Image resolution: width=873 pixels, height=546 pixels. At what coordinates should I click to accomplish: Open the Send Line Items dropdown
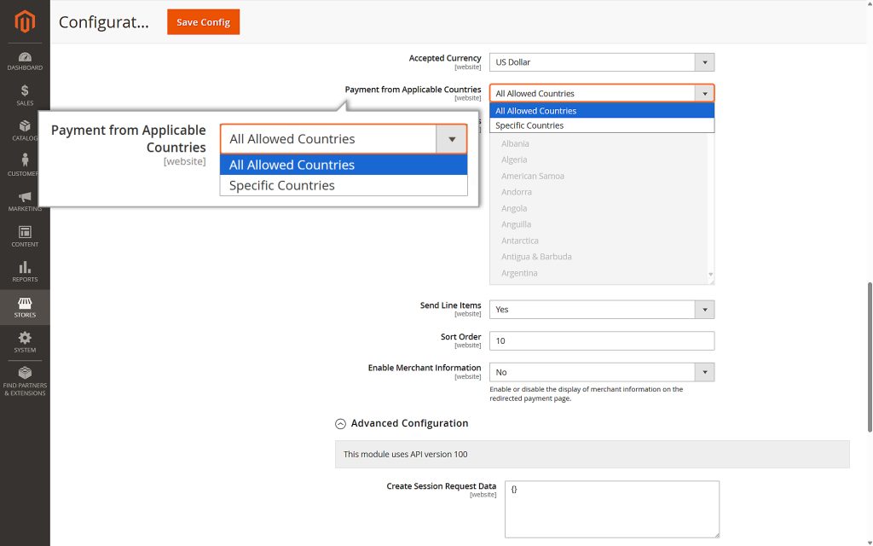704,309
